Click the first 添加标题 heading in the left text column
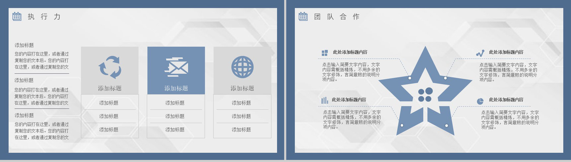The image size is (571, 162). point(24,45)
